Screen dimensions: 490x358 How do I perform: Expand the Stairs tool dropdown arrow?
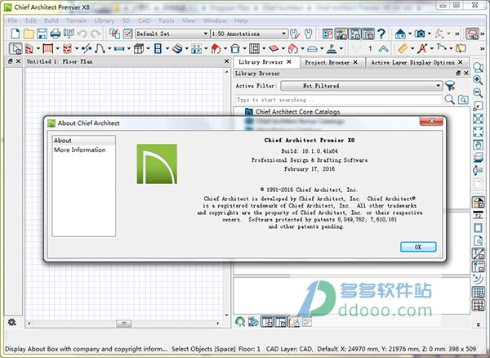(x=186, y=49)
